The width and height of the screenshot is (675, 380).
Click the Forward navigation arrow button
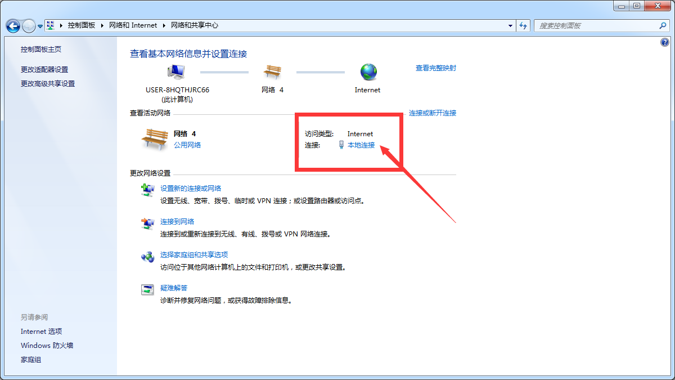(29, 26)
